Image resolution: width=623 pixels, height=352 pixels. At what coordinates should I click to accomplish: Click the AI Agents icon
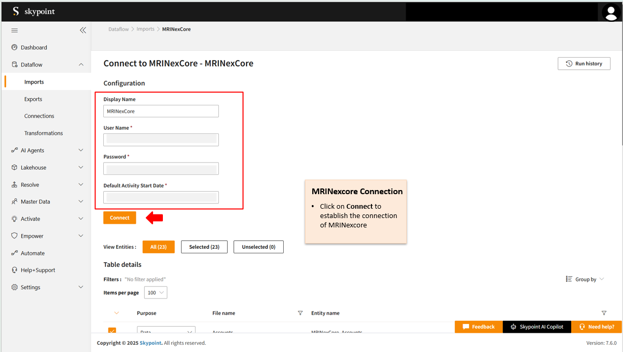[x=14, y=150]
